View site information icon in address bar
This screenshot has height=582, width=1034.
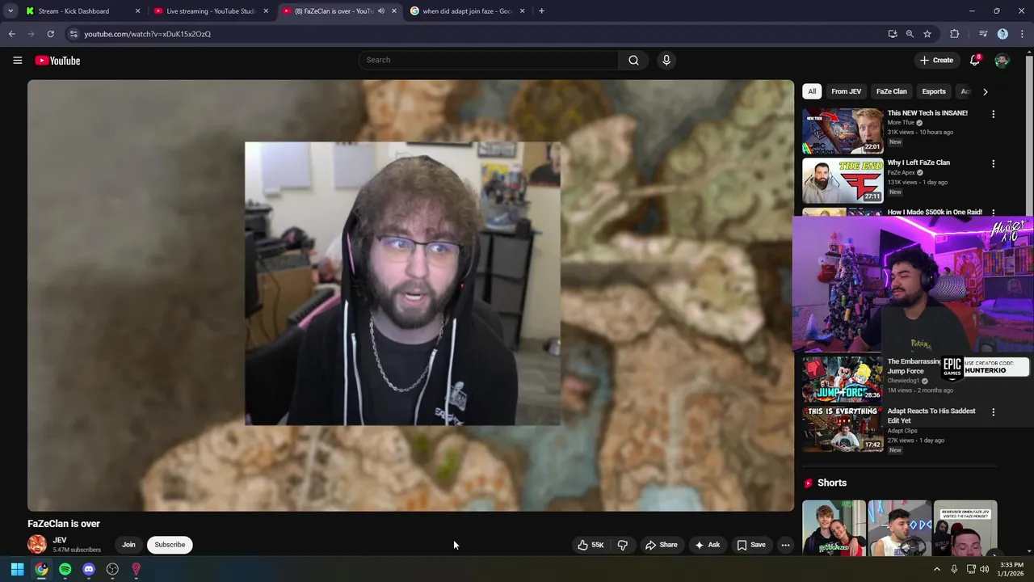[x=74, y=34]
